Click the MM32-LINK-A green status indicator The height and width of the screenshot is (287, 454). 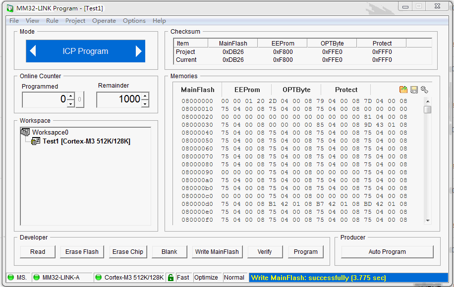37,278
